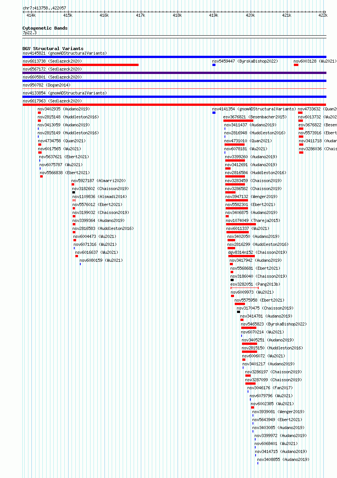Open nsv6617963 (Sedlazeck2020) label

(x=52, y=101)
